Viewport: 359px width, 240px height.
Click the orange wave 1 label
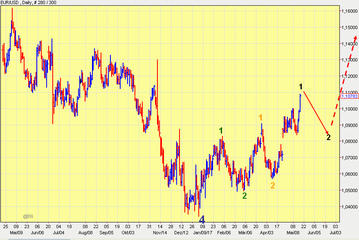(260, 118)
